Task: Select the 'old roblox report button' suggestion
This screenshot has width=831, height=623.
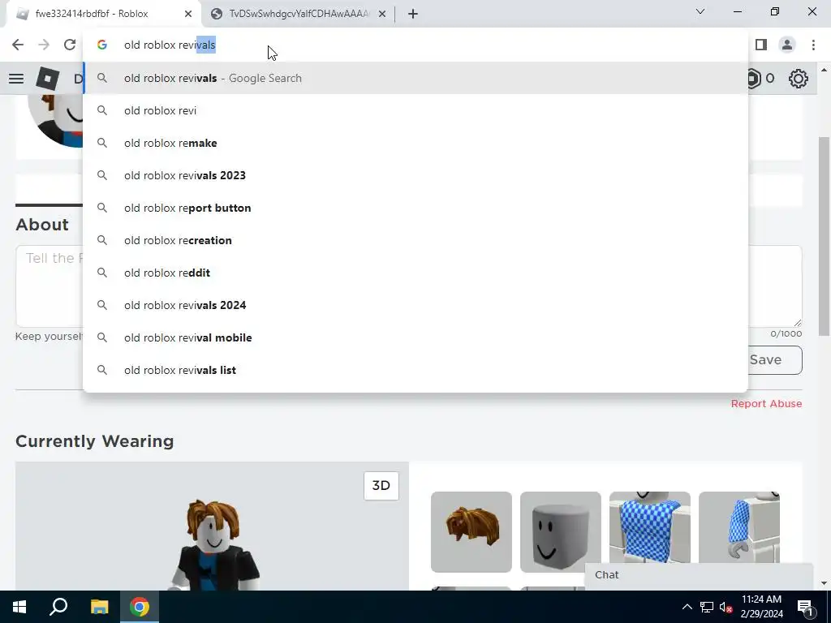Action: tap(415, 208)
